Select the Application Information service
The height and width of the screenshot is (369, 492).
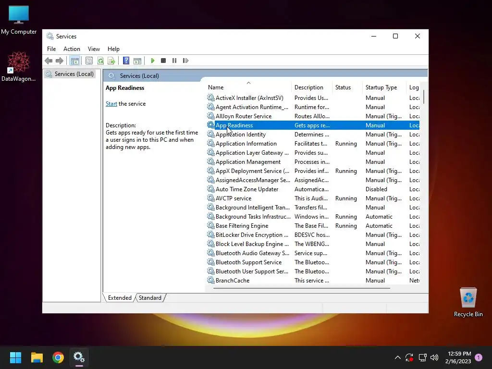pyautogui.click(x=313, y=143)
